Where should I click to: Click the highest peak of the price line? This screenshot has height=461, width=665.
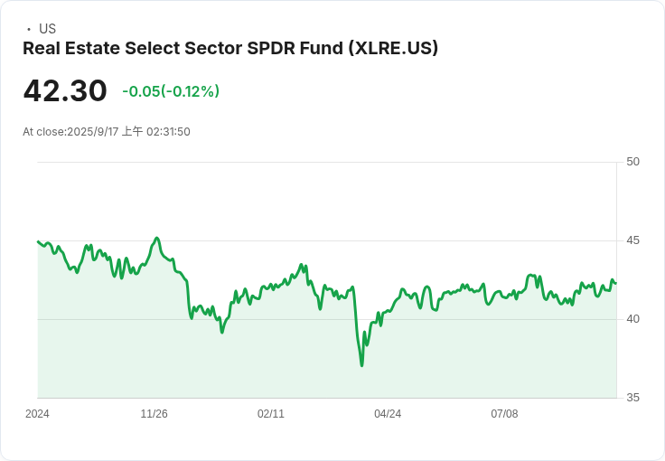coord(157,239)
